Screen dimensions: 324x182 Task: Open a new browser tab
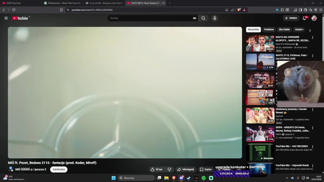(x=170, y=3)
